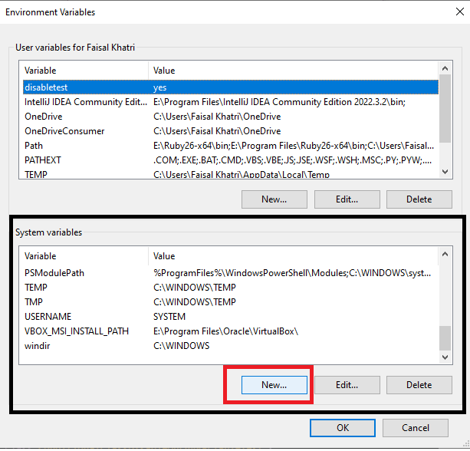Click the E:\Program Files\Oracle\VirtualBox\ value
This screenshot has height=451, width=470.
coord(225,331)
